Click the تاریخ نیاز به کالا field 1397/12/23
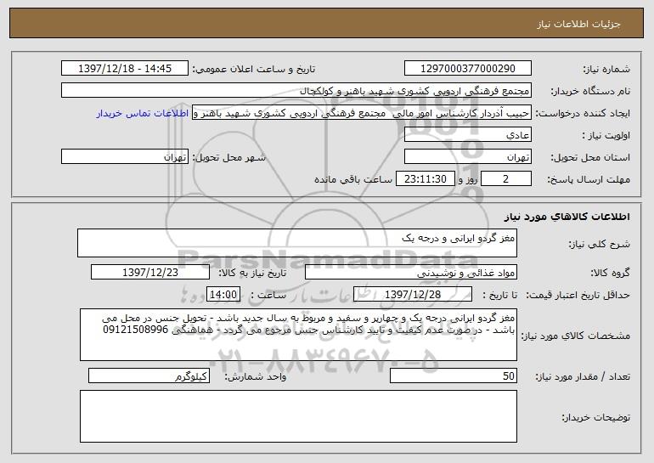The width and height of the screenshot is (654, 463). 150,273
